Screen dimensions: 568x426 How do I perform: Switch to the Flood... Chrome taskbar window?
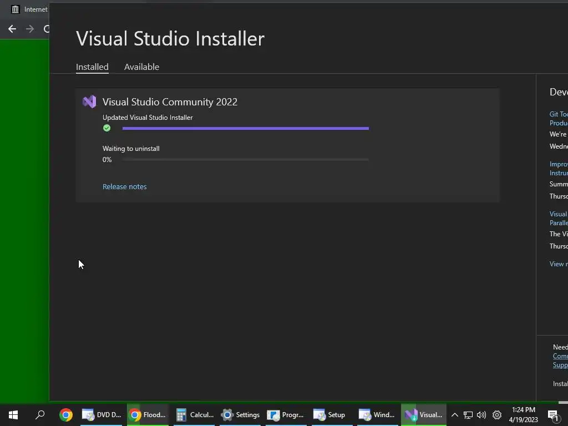148,415
